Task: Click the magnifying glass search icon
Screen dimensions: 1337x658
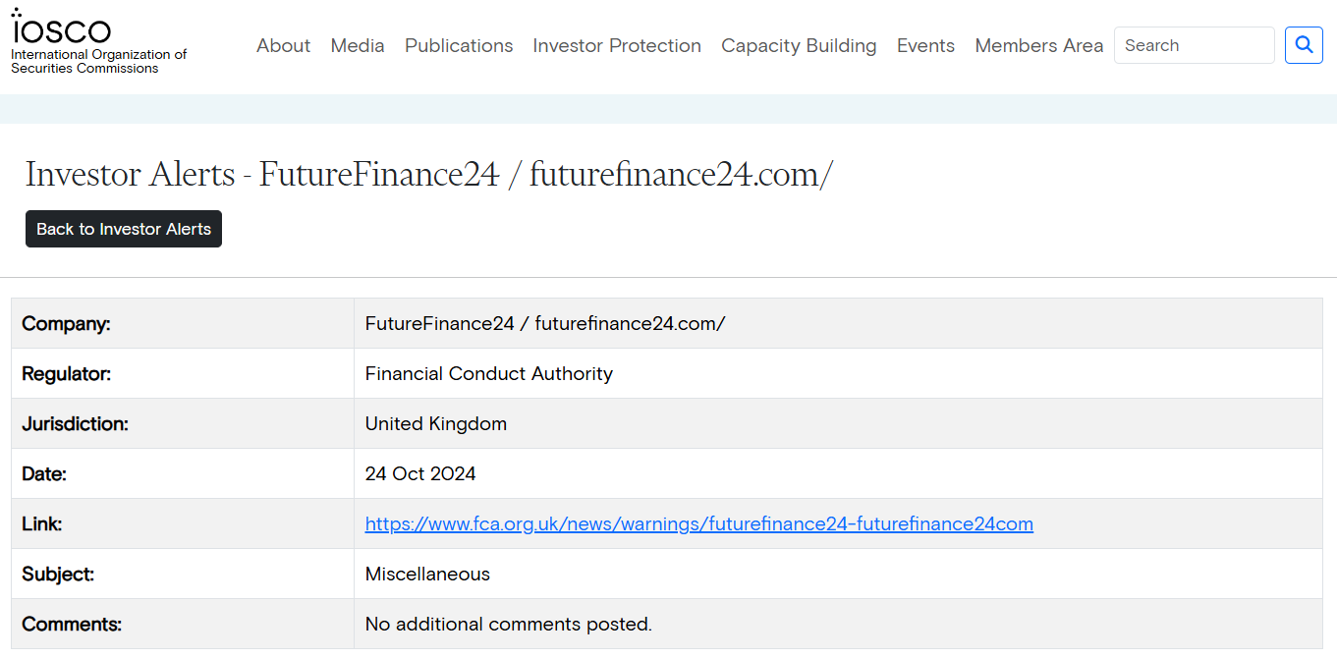Action: (x=1303, y=45)
